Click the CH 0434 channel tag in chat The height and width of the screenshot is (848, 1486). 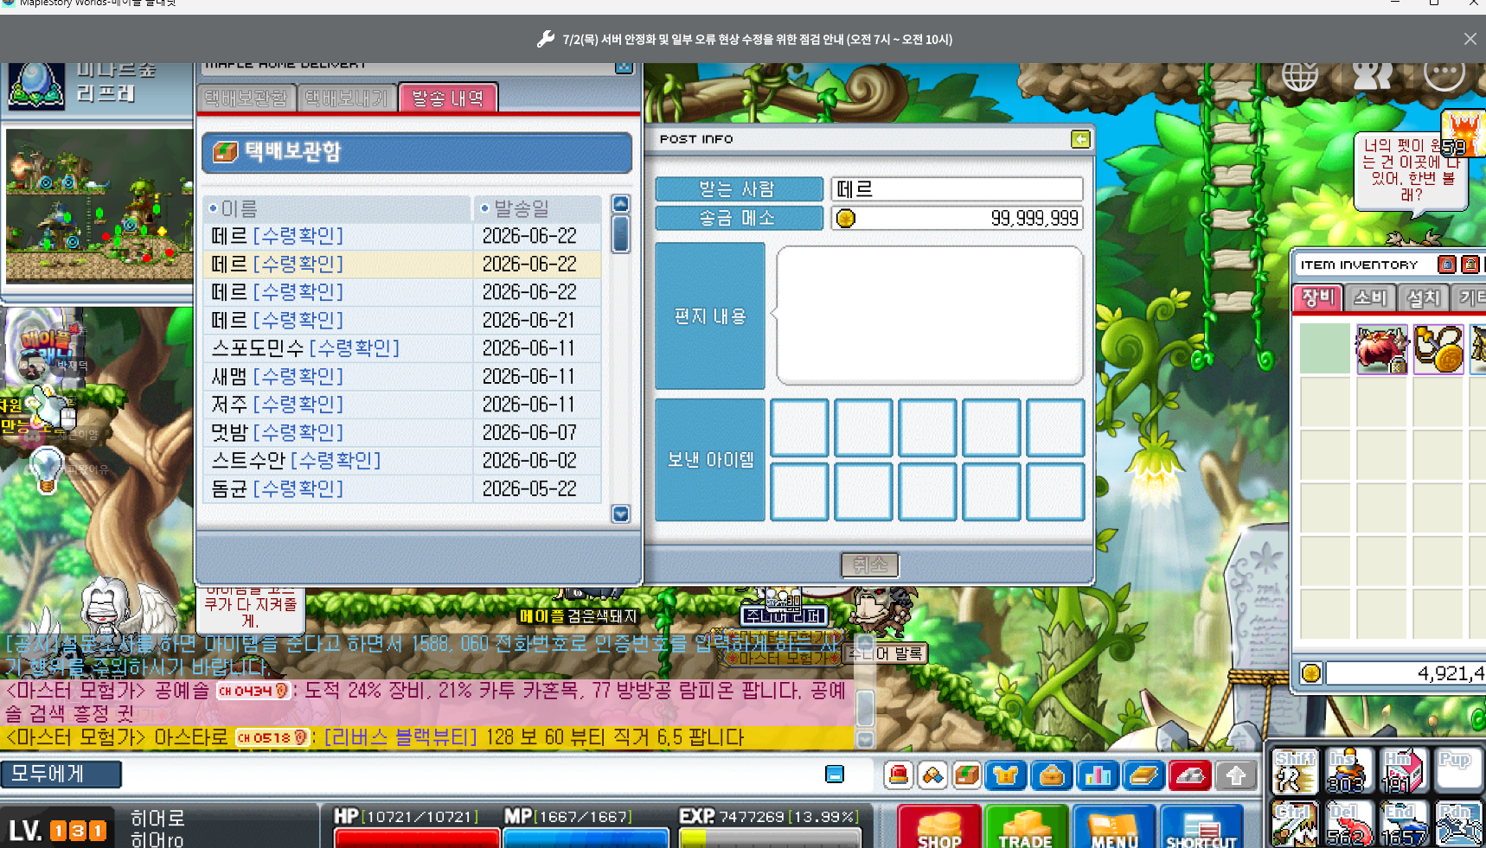[x=253, y=691]
